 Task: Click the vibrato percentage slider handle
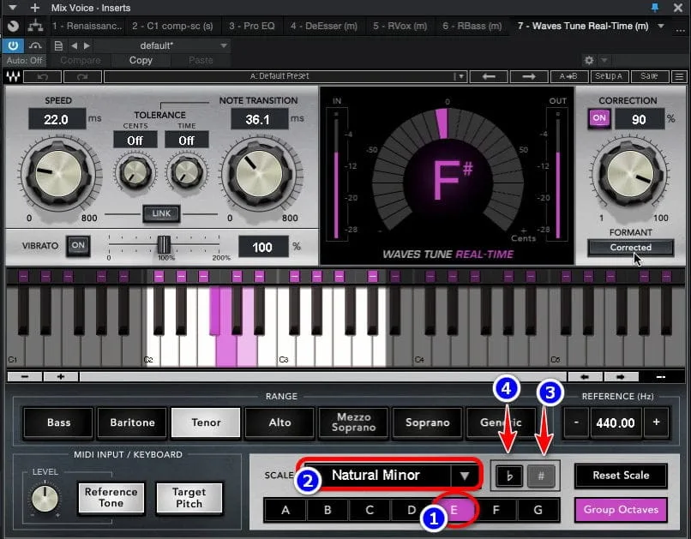(164, 244)
